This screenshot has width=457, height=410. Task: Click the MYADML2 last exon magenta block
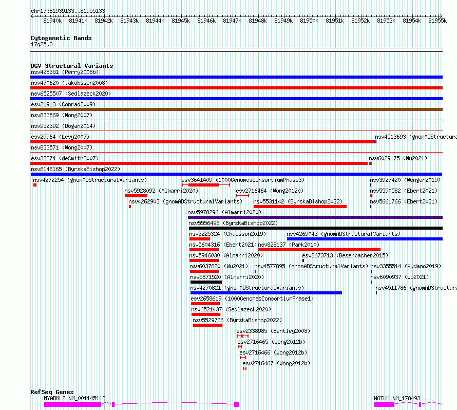pos(237,404)
